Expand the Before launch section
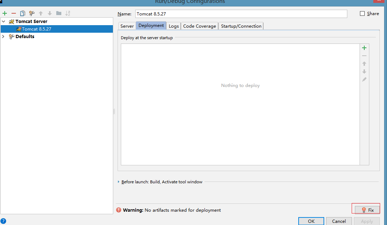This screenshot has width=387, height=225. (x=119, y=182)
